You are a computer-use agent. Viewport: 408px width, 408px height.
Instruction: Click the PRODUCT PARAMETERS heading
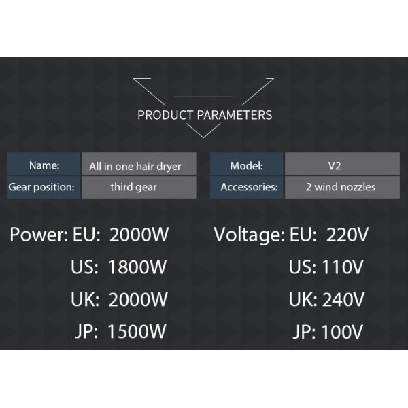tap(204, 115)
